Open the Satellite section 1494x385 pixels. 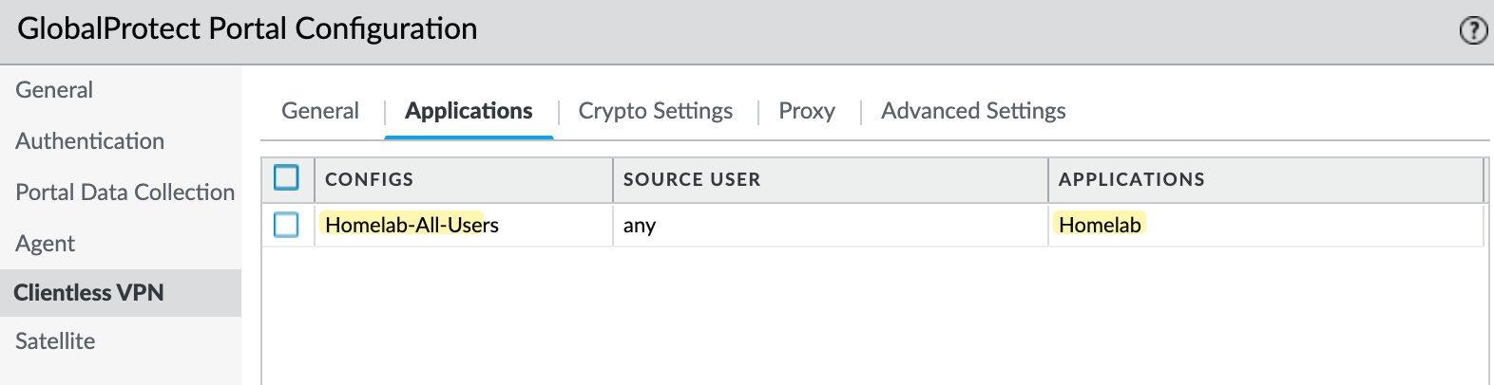(x=55, y=341)
